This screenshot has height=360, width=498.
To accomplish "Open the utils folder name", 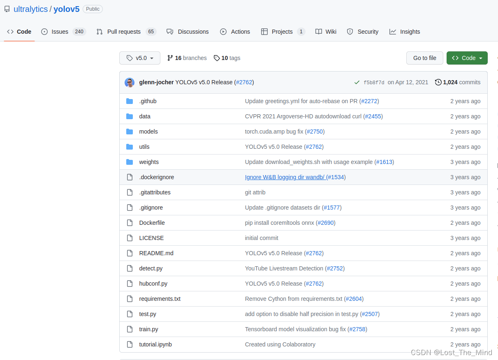I will pos(144,147).
